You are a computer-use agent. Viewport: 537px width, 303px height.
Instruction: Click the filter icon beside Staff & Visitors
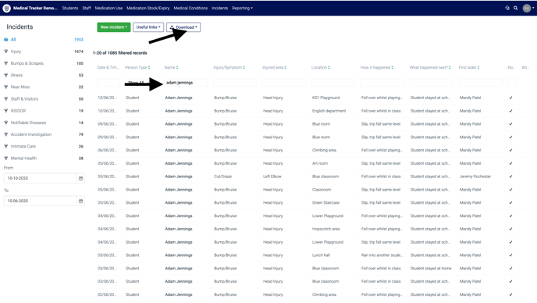point(5,98)
